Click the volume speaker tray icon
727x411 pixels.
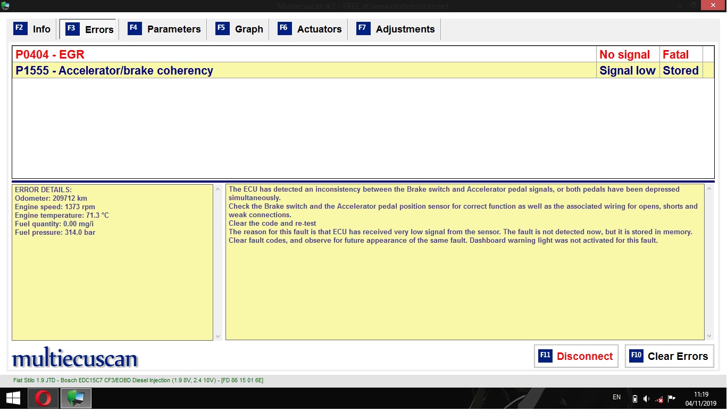pyautogui.click(x=647, y=399)
